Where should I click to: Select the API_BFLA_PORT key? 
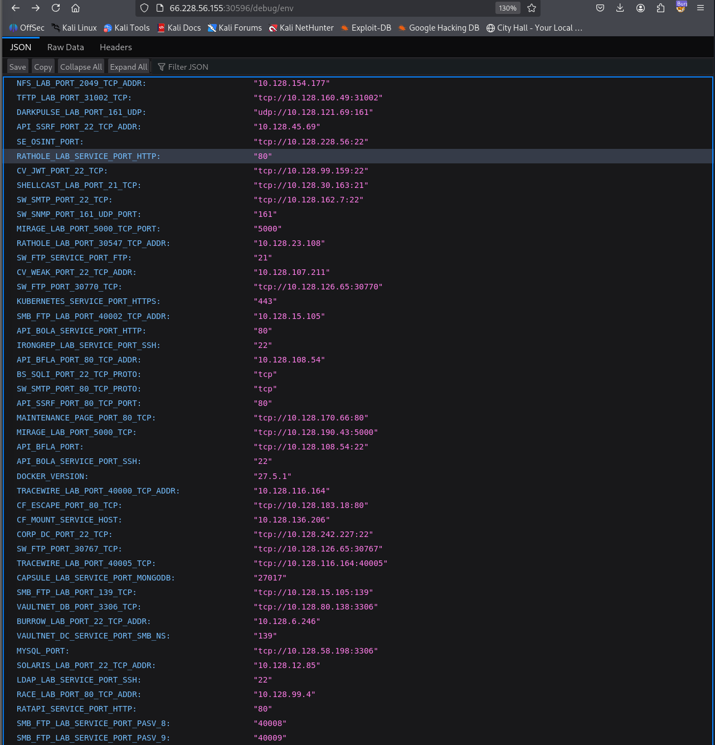tap(50, 447)
